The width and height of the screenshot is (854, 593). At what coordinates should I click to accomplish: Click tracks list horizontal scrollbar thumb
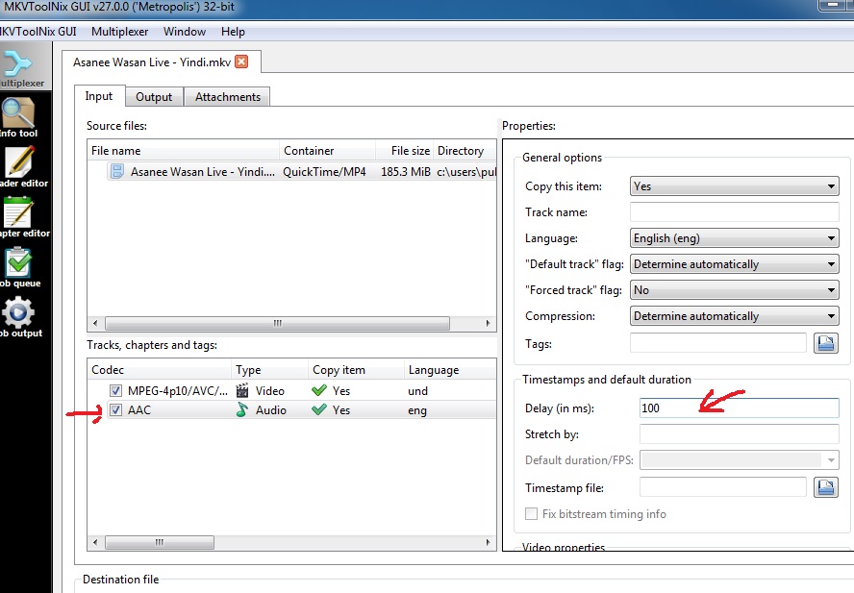point(159,542)
